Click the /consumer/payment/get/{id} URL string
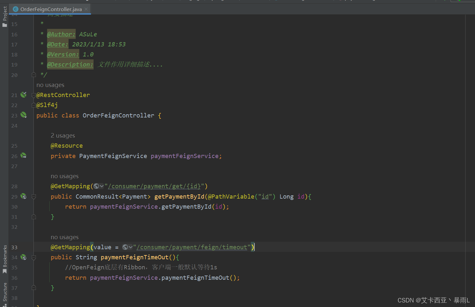Viewport: 475px width, 307px height. pos(154,186)
